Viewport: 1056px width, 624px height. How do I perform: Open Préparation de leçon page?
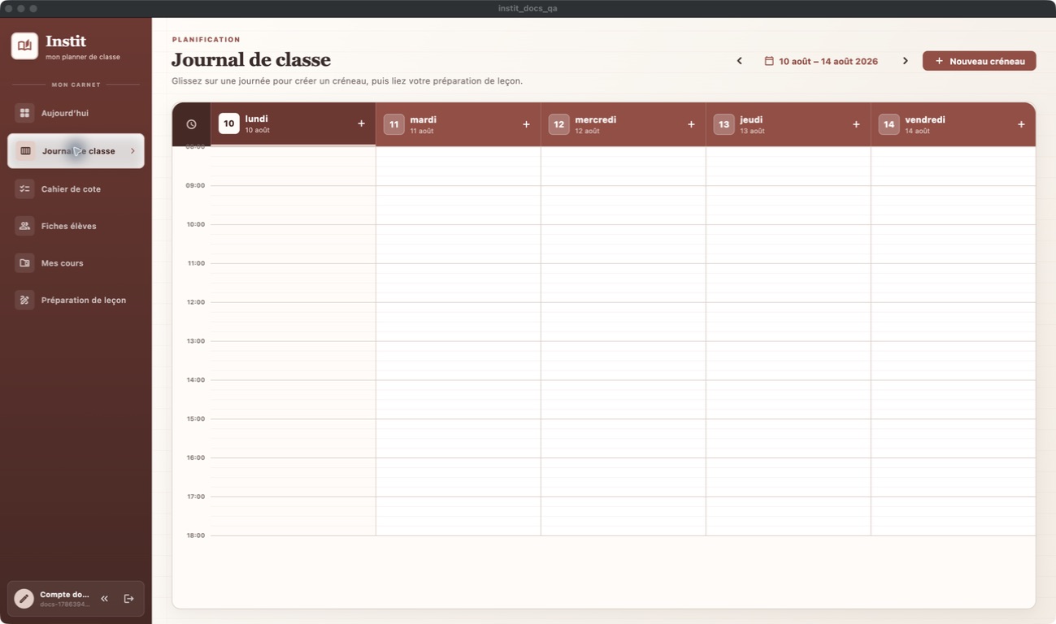tap(76, 300)
